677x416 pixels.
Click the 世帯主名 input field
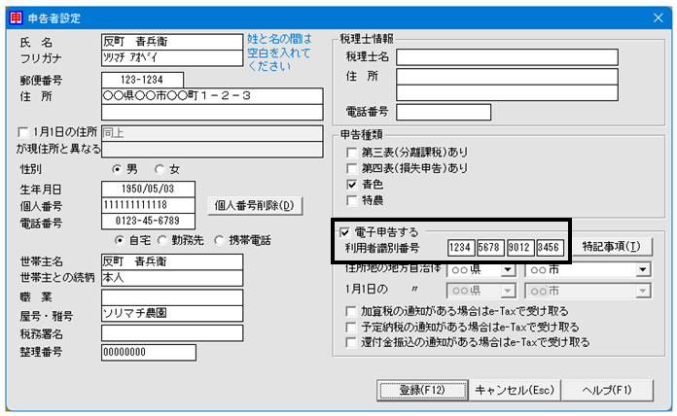(172, 261)
